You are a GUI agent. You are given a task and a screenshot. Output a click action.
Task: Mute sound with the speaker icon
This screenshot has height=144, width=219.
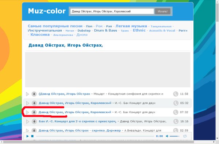click(x=167, y=136)
